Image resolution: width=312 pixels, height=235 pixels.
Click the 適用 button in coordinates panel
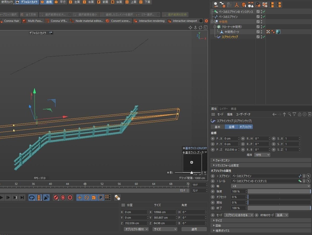click(194, 229)
